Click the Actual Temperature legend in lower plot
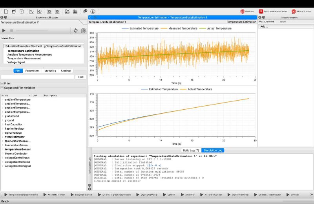Viewport: 314px width, 204px height. pos(196,89)
